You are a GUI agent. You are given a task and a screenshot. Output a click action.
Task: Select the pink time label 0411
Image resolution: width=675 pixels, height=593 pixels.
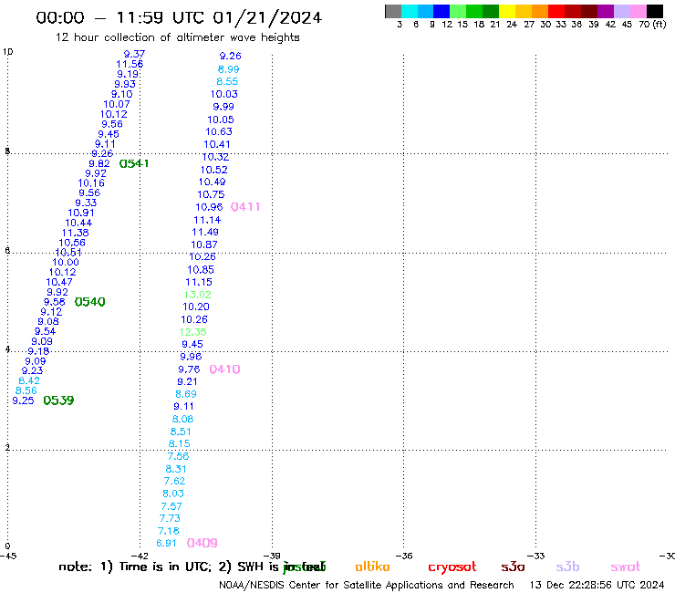pyautogui.click(x=245, y=207)
